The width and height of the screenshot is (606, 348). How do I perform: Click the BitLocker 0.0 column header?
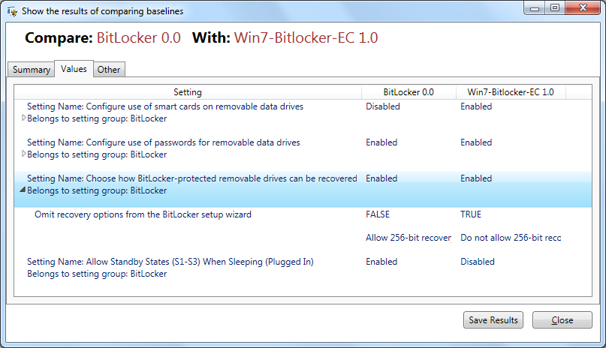409,92
